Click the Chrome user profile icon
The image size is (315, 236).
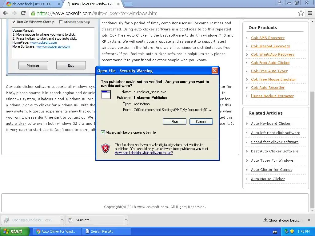coord(279,3)
